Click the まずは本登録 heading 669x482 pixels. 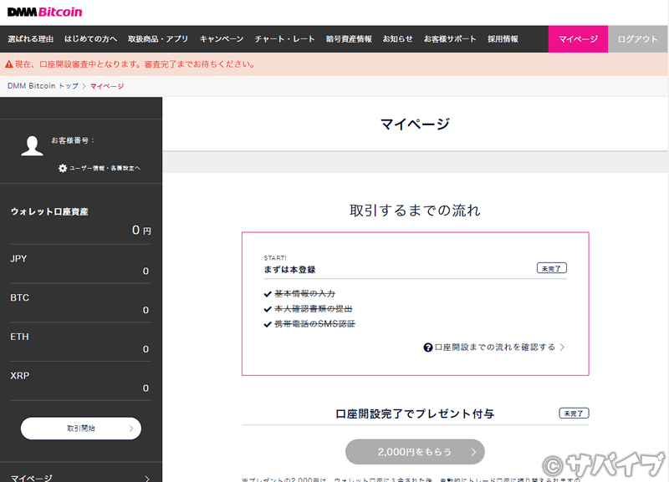tap(289, 269)
